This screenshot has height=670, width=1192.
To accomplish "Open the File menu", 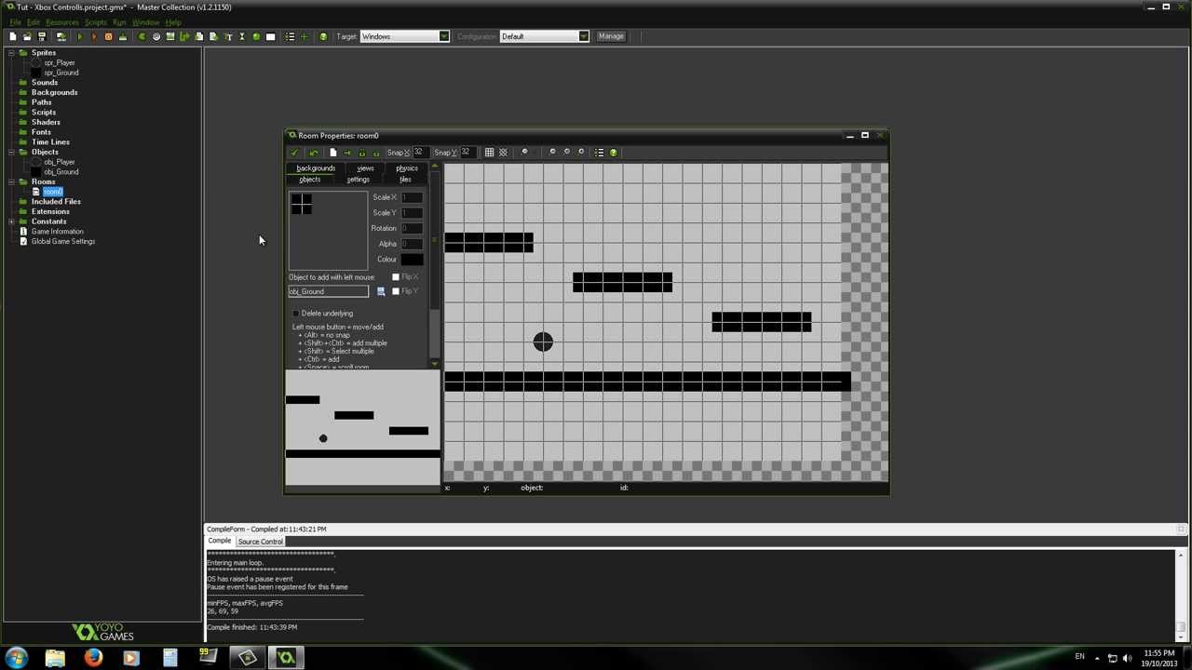I will pos(15,22).
